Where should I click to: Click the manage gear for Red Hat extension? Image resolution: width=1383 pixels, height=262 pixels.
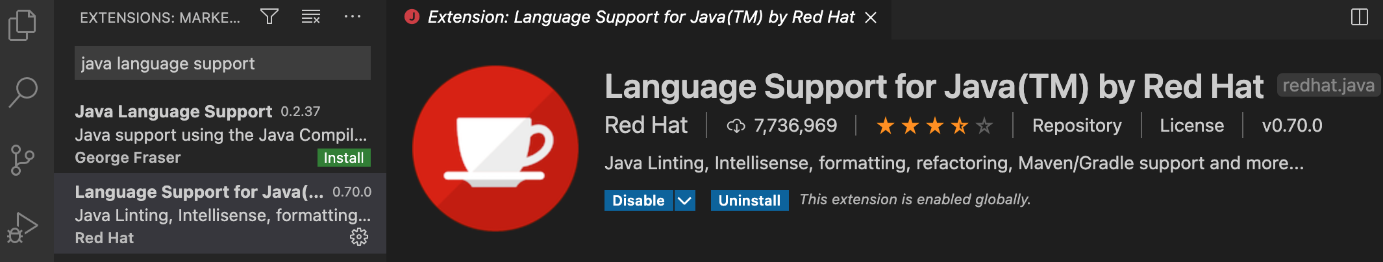point(359,237)
